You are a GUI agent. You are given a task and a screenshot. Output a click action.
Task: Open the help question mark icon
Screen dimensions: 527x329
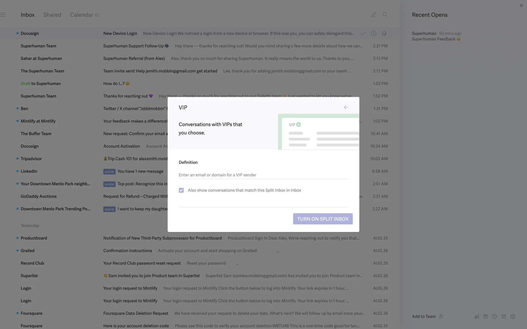click(495, 316)
